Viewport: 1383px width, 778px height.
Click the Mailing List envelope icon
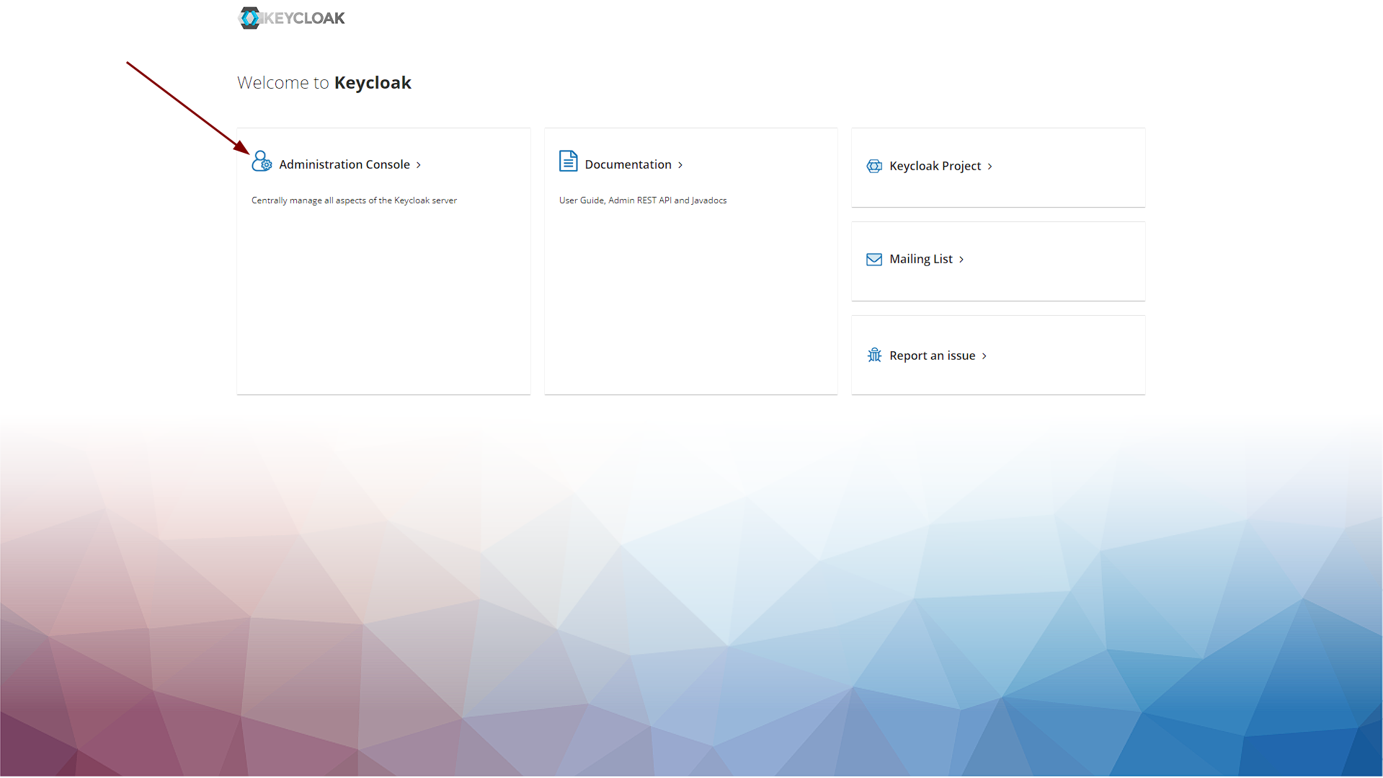click(874, 260)
